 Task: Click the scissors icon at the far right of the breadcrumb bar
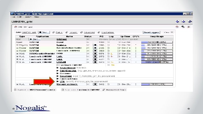189,27
